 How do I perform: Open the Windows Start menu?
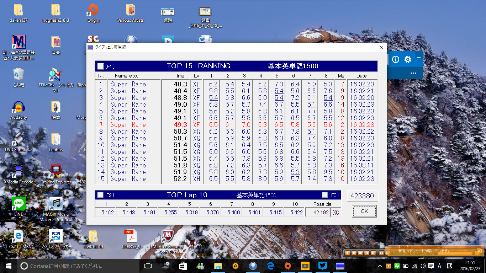click(x=9, y=266)
